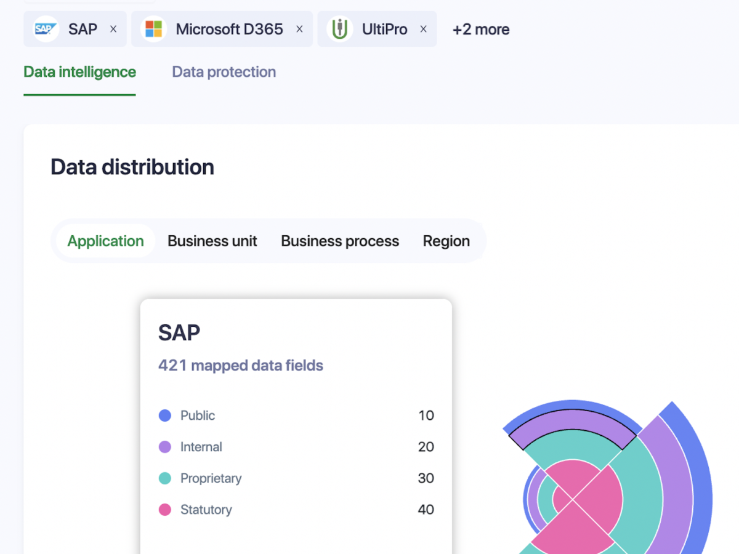Viewport: 739px width, 554px height.
Task: Click the 421 mapped data fields link
Action: 240,366
